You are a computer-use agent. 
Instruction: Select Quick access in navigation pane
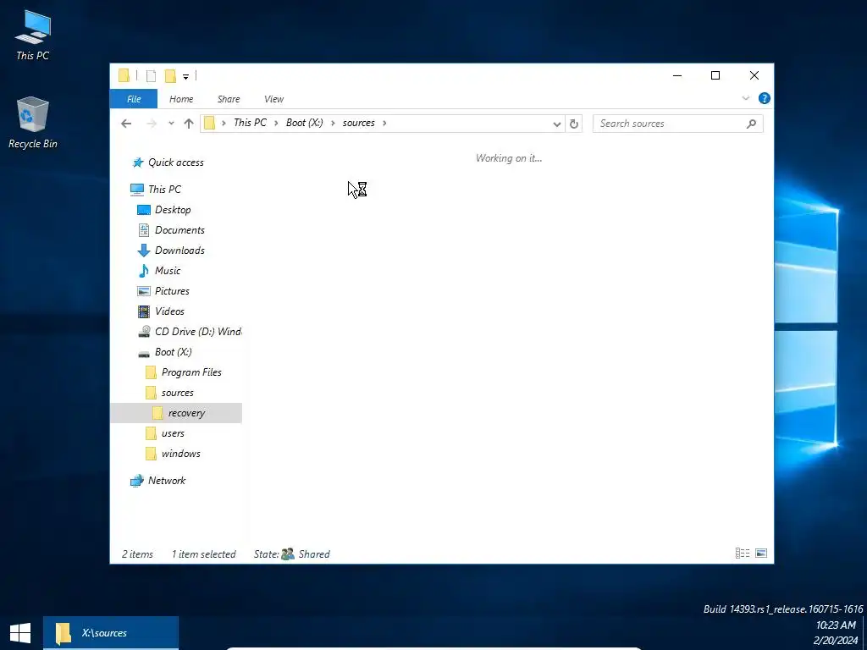pos(176,162)
